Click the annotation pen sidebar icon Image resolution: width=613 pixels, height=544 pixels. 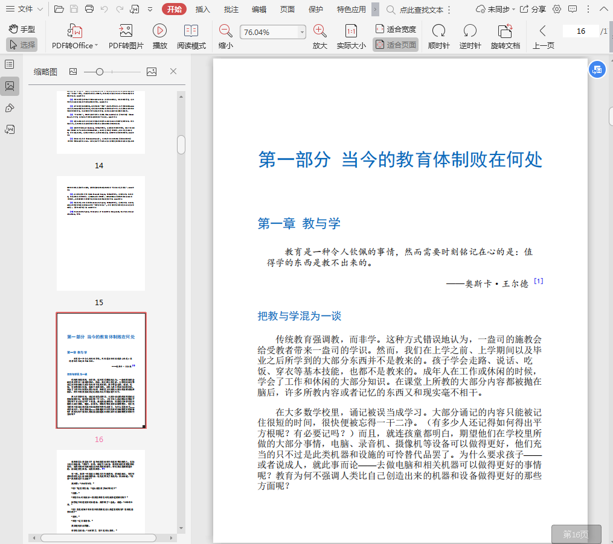coord(10,108)
